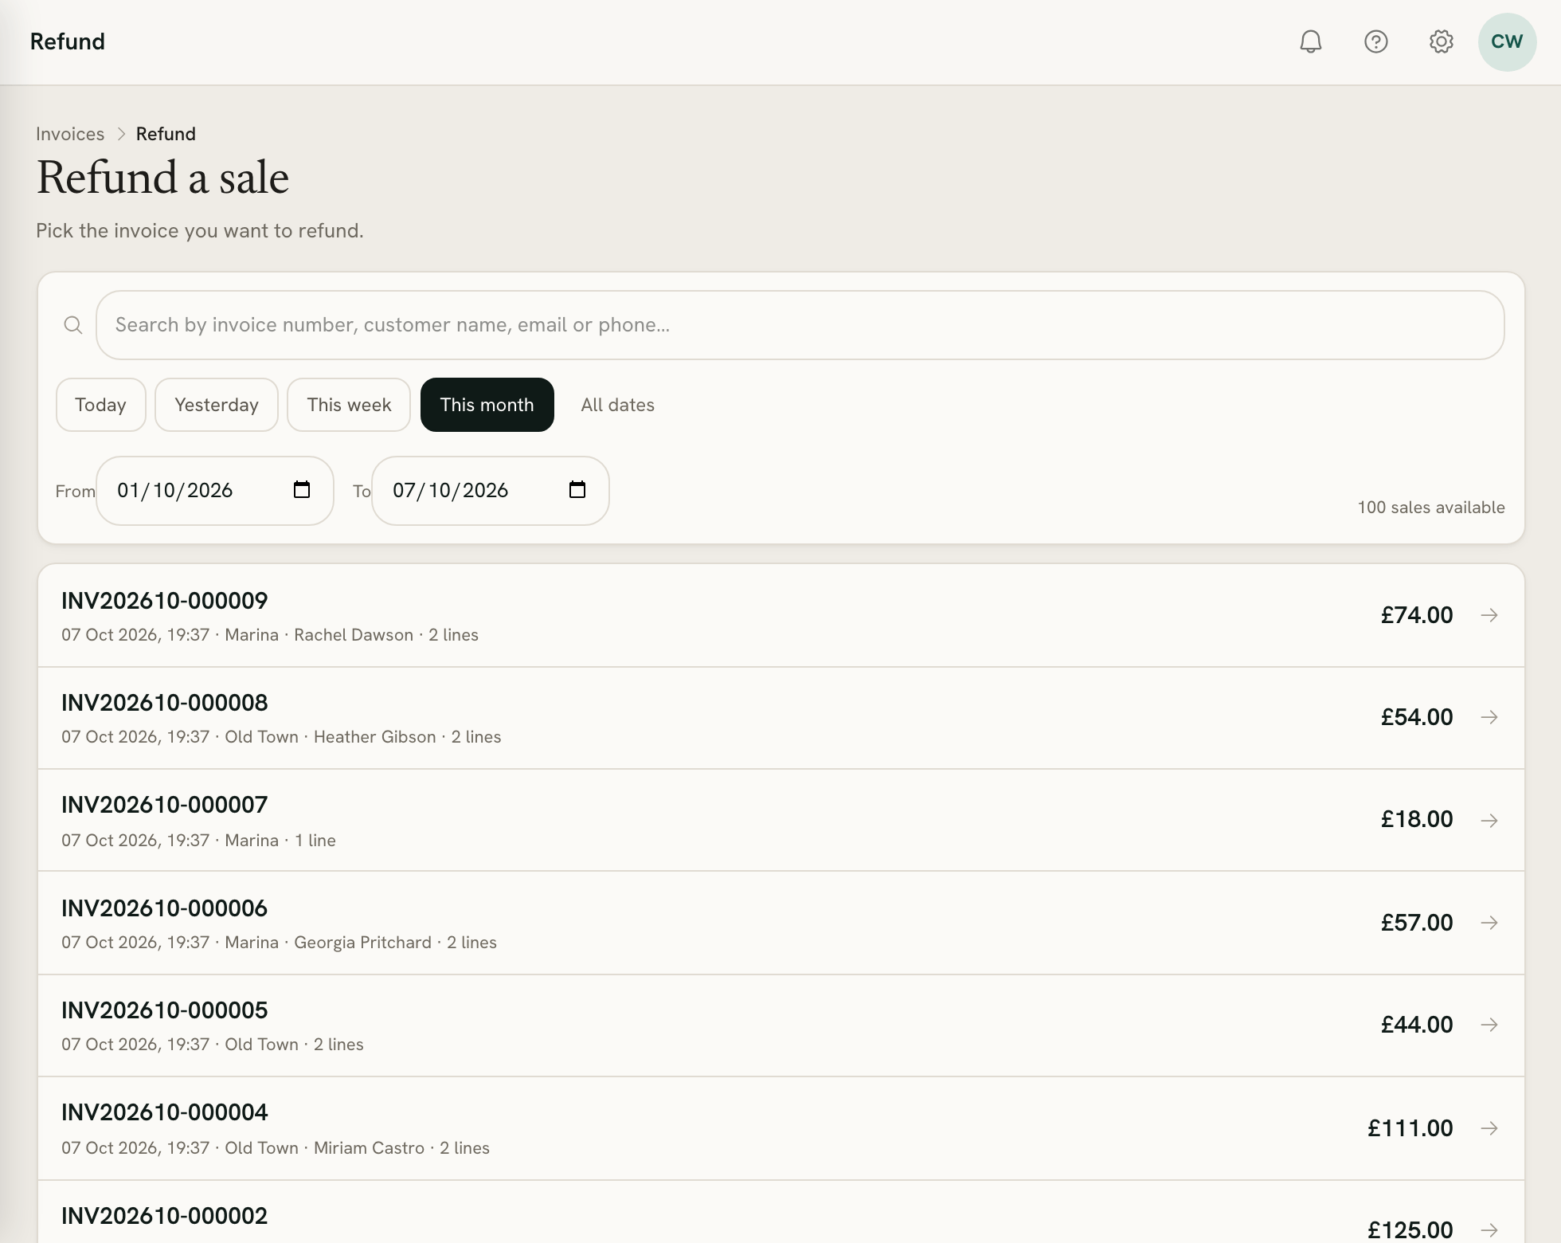1561x1243 pixels.
Task: Click the To date field 07/10/2026
Action: pos(491,491)
